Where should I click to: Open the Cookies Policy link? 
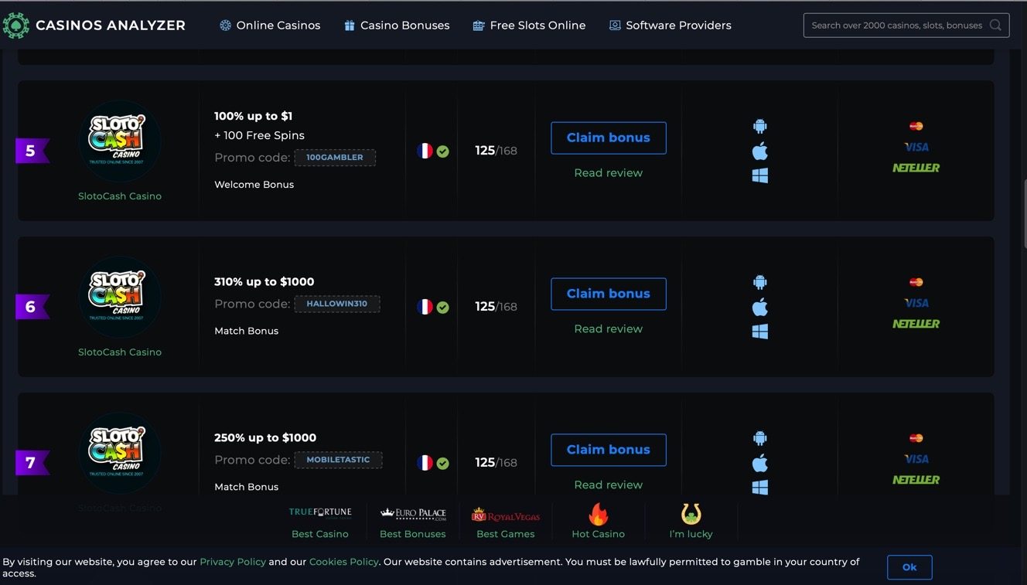click(x=344, y=562)
